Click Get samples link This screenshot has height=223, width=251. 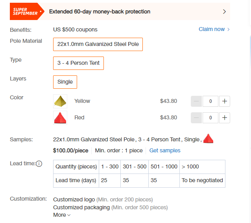coord(165,150)
